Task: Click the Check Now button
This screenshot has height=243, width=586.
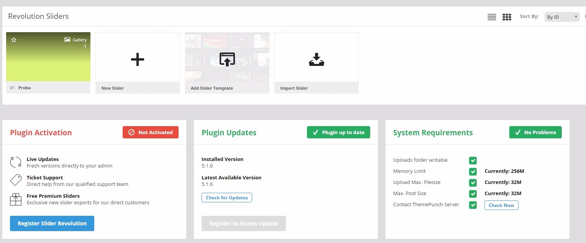Action: click(501, 205)
